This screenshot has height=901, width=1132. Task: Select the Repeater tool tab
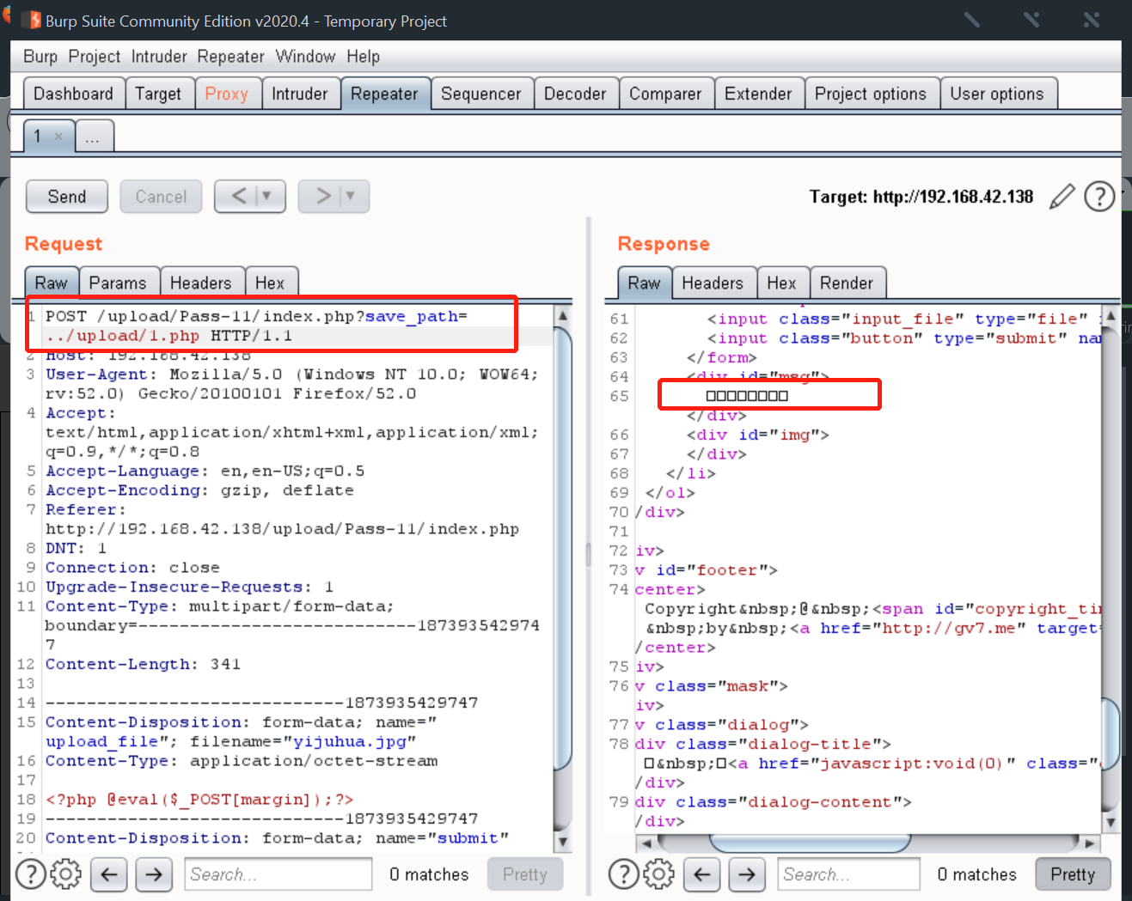click(384, 94)
